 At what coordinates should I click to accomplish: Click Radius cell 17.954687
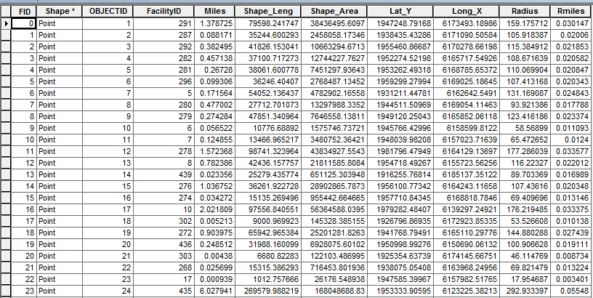(x=525, y=280)
